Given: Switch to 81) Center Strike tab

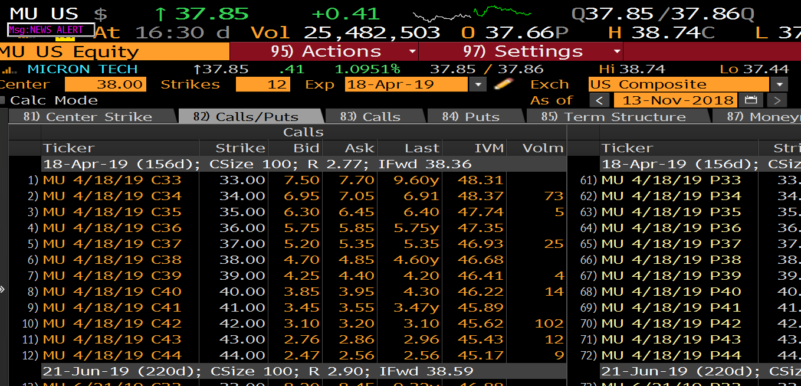Looking at the screenshot, I should click(93, 116).
